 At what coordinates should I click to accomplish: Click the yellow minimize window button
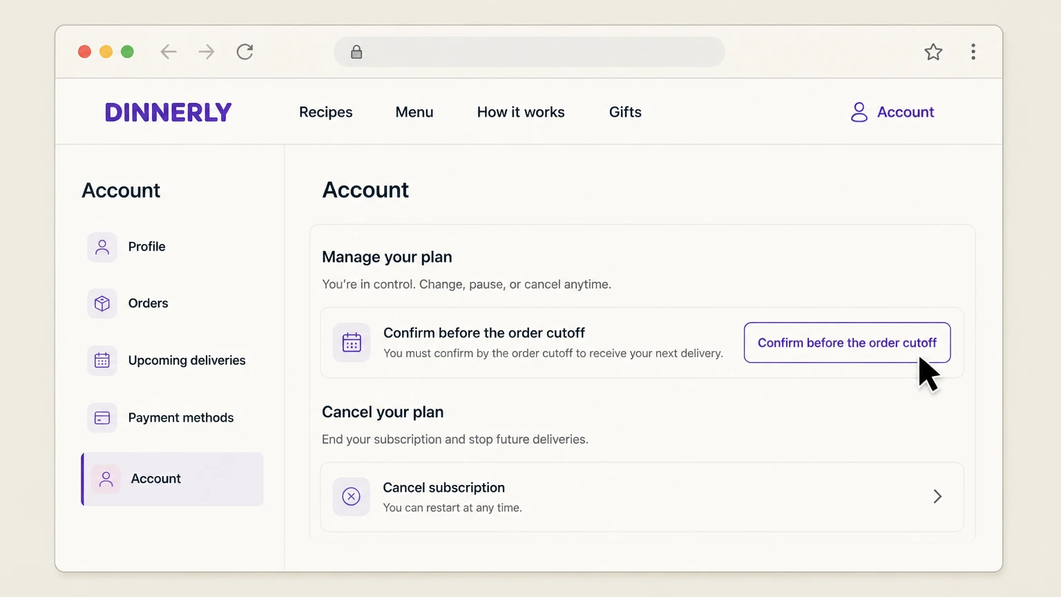(x=106, y=52)
